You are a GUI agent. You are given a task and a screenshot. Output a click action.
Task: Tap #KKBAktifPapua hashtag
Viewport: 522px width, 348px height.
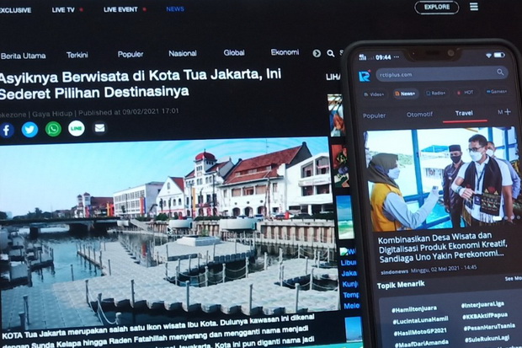tap(485, 316)
